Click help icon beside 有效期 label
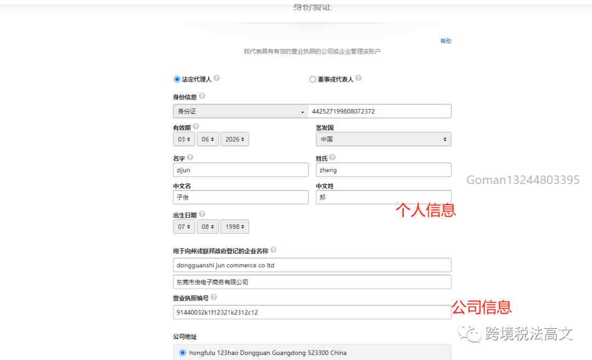592x360 pixels. 196,127
